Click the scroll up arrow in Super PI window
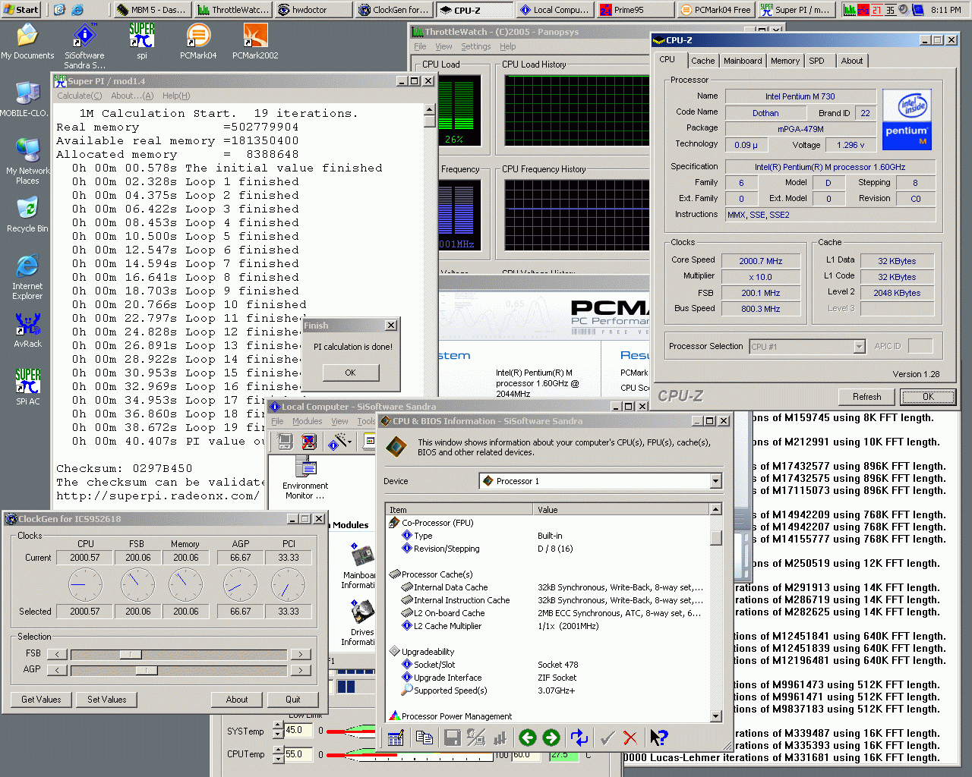The image size is (972, 777). (x=429, y=111)
